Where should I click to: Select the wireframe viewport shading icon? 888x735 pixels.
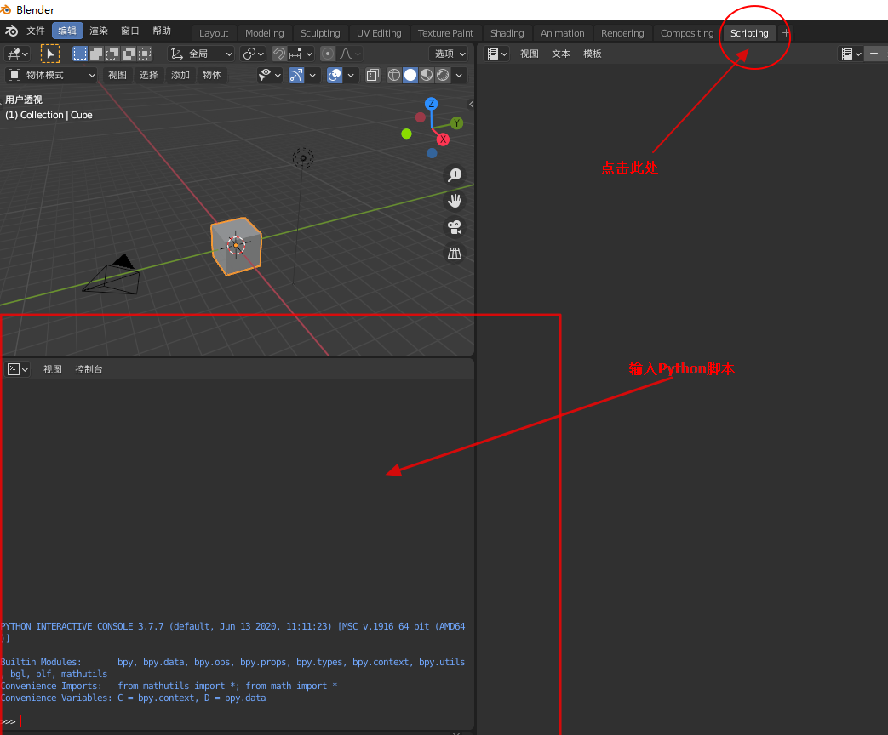[396, 75]
